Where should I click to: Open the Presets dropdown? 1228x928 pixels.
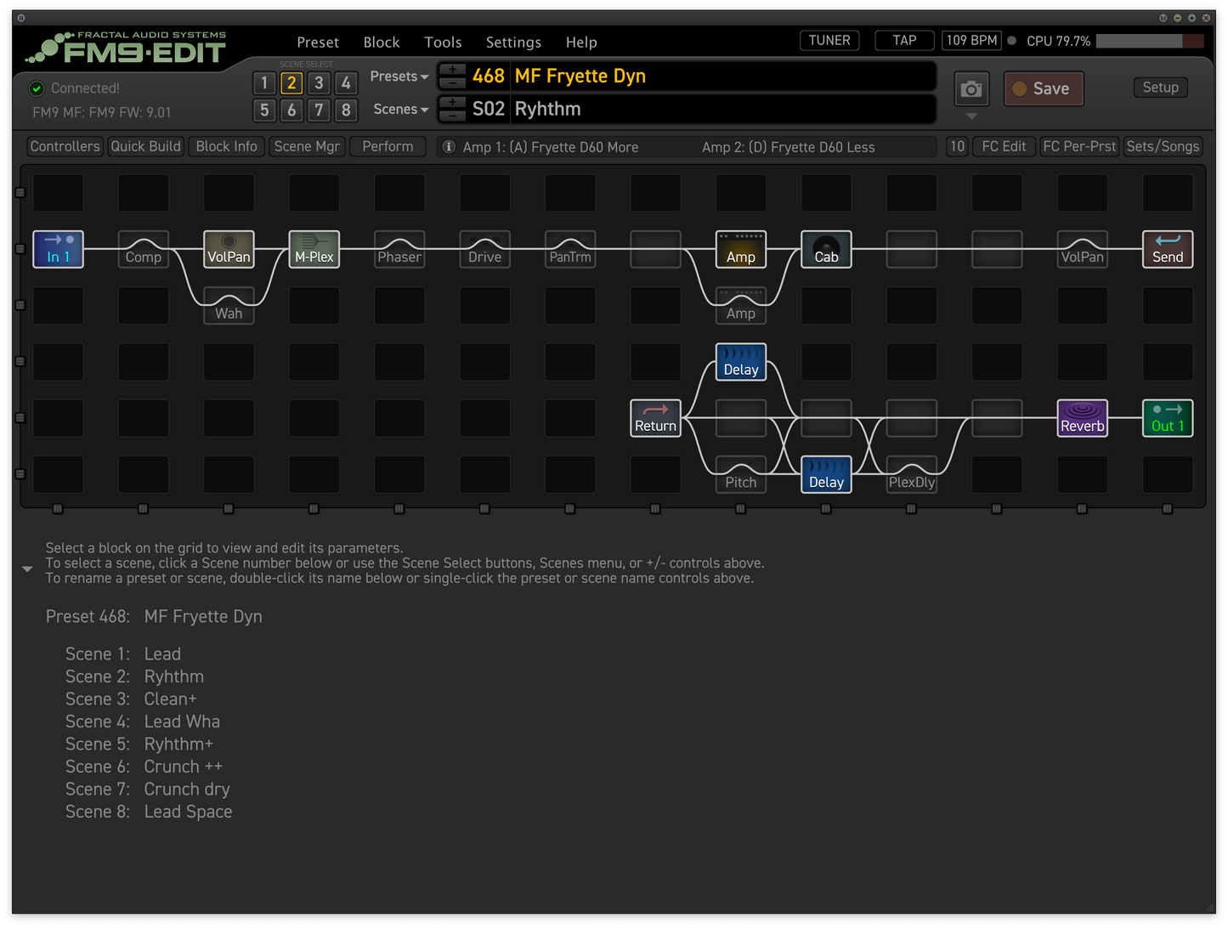(x=399, y=76)
